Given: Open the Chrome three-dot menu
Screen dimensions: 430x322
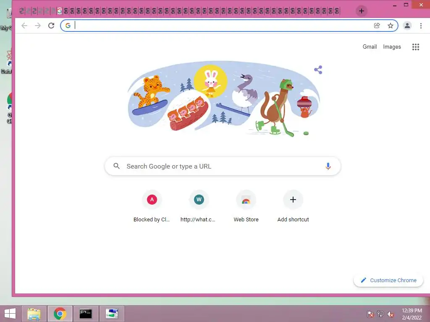Looking at the screenshot, I should point(421,26).
